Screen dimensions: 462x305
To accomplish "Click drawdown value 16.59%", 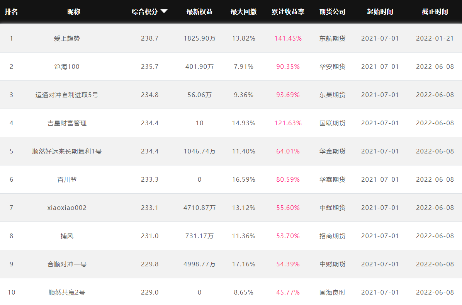I will tap(243, 180).
